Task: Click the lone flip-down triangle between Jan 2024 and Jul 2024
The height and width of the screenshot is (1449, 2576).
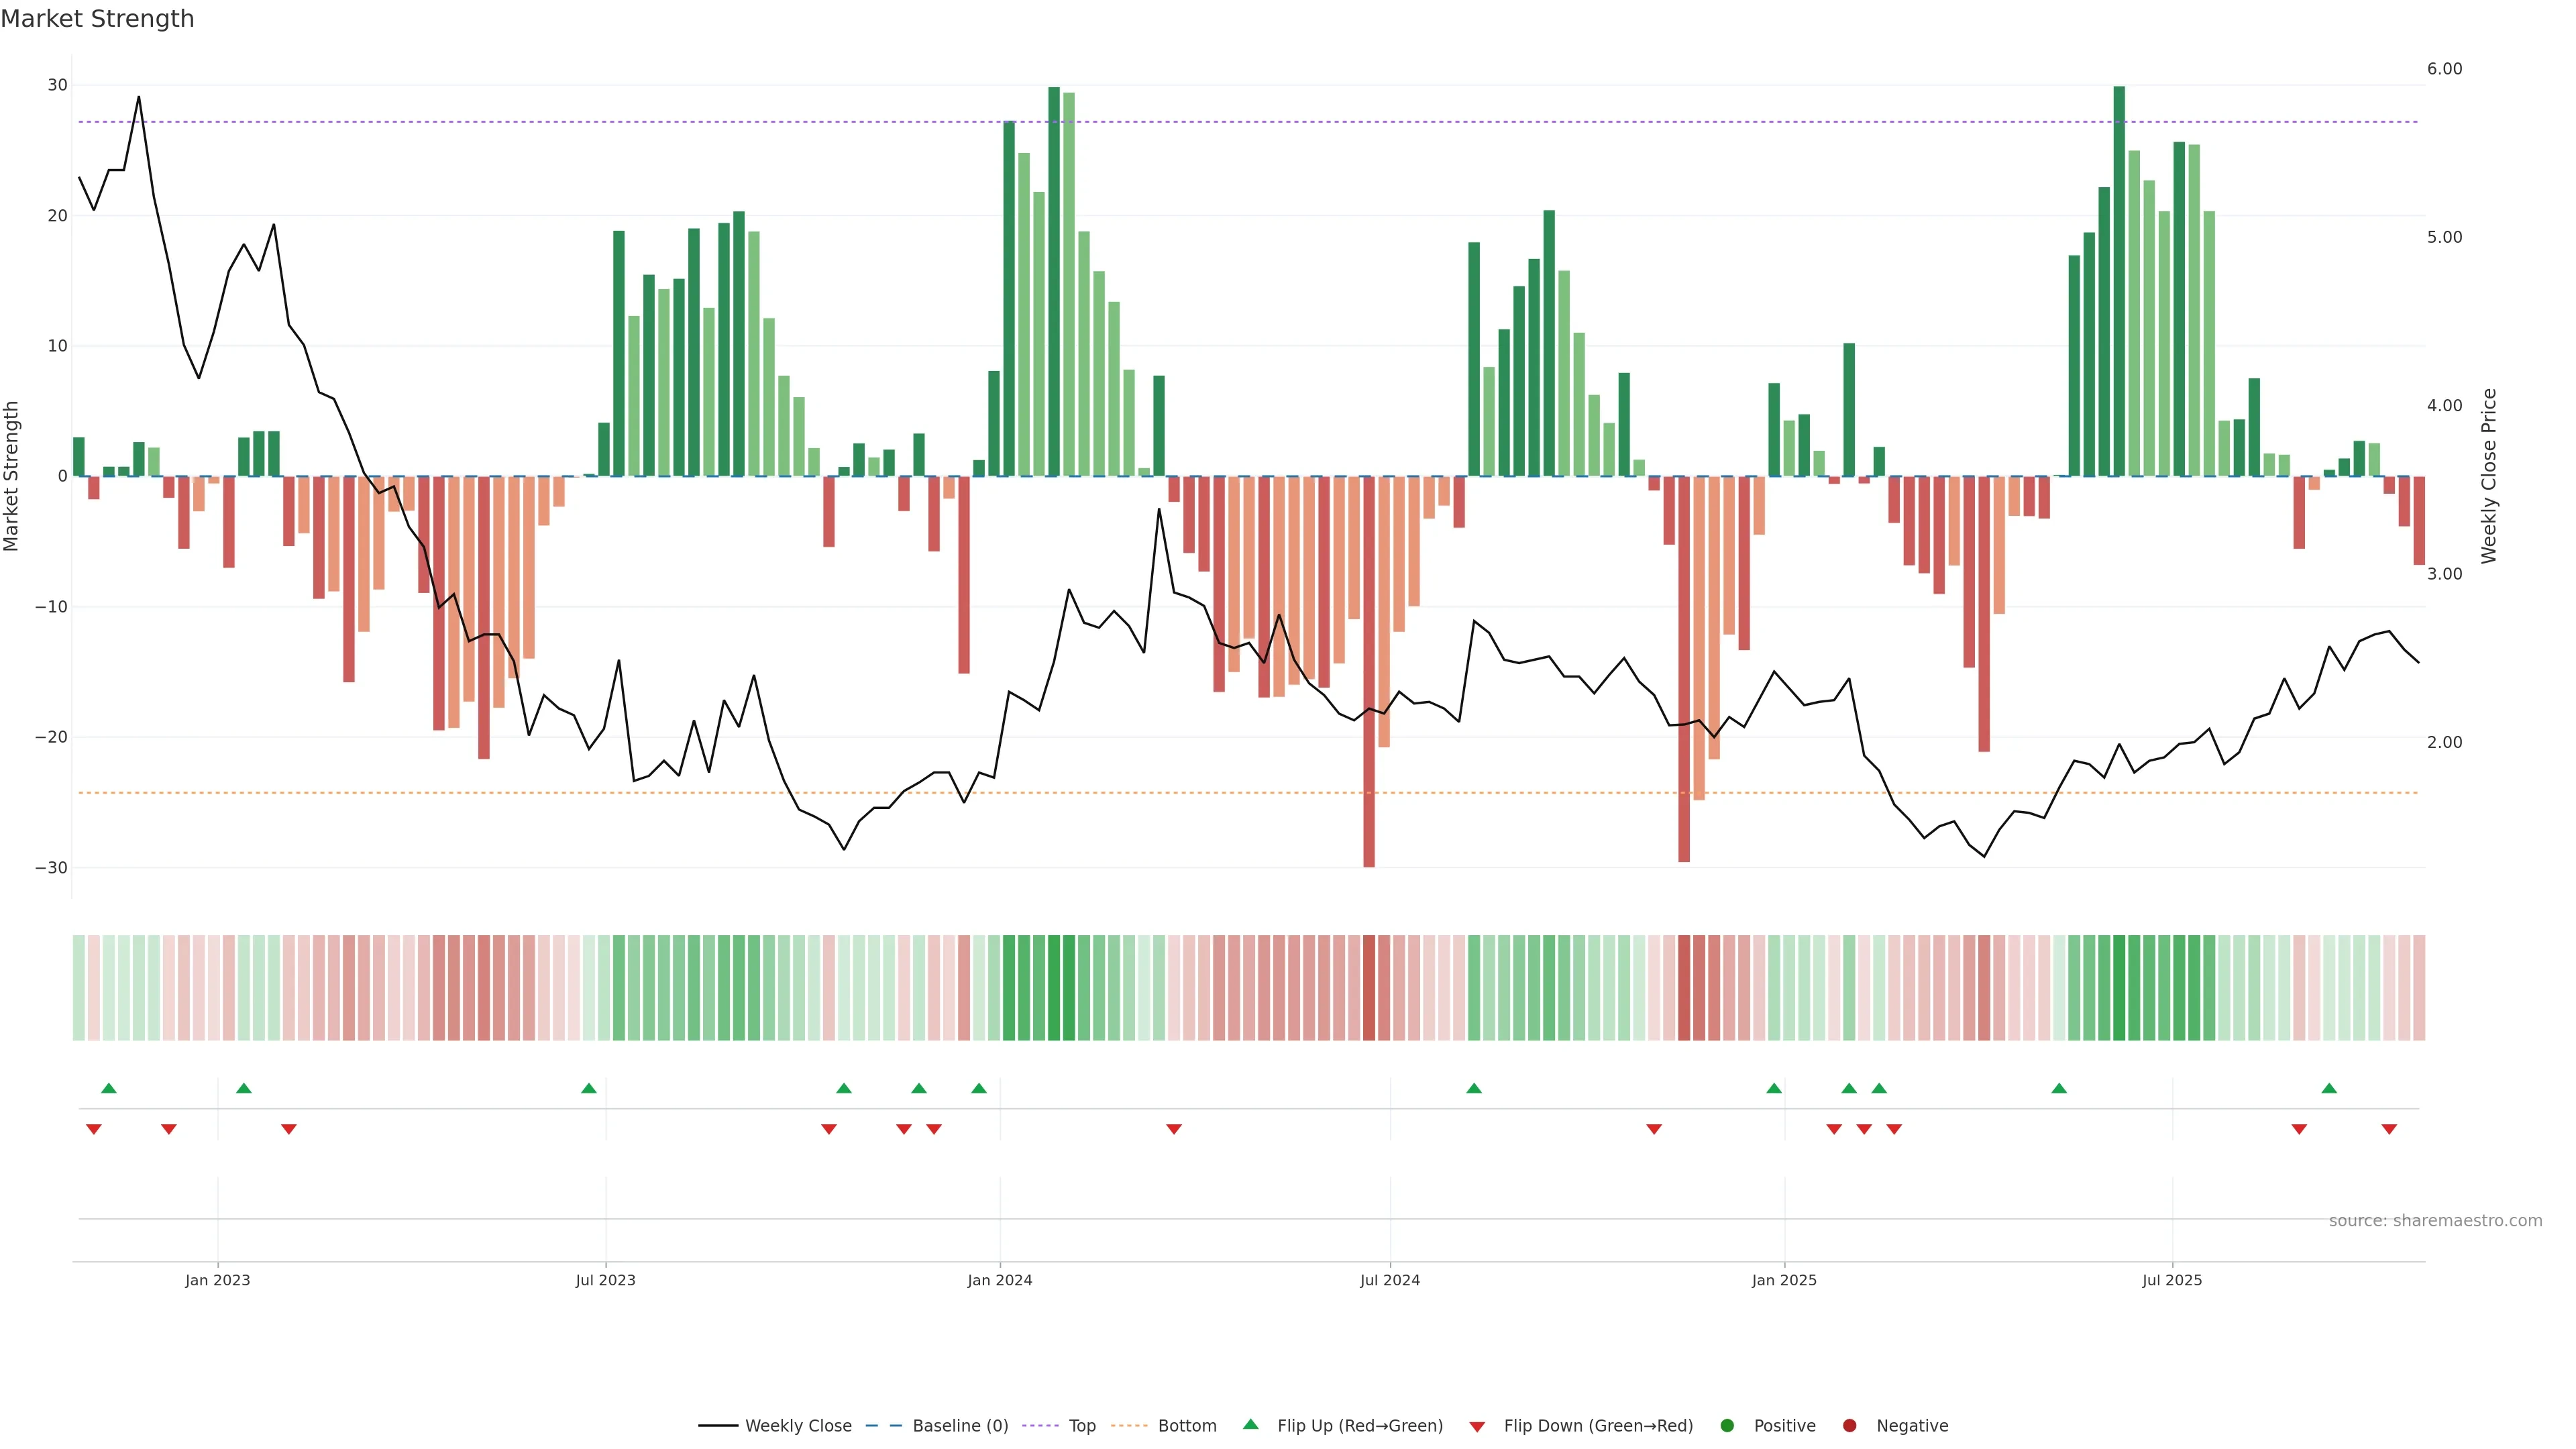Action: pos(1174,1129)
